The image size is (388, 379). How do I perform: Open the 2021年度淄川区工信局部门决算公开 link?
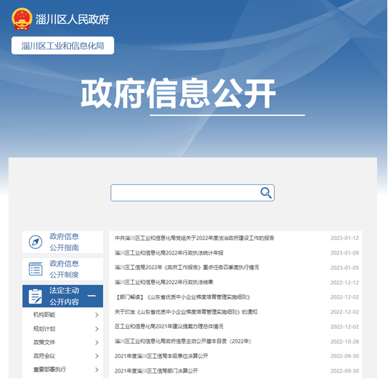click(x=156, y=371)
